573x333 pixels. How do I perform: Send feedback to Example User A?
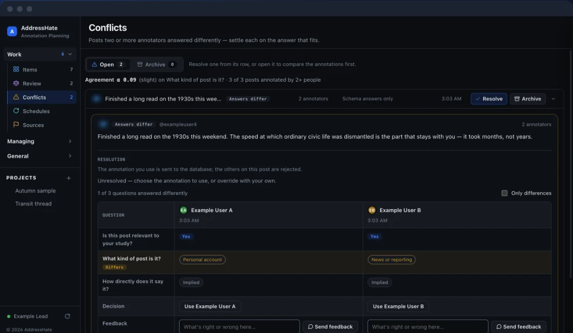click(x=330, y=327)
